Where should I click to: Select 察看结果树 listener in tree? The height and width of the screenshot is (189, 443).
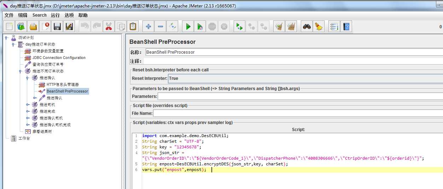click(42, 131)
